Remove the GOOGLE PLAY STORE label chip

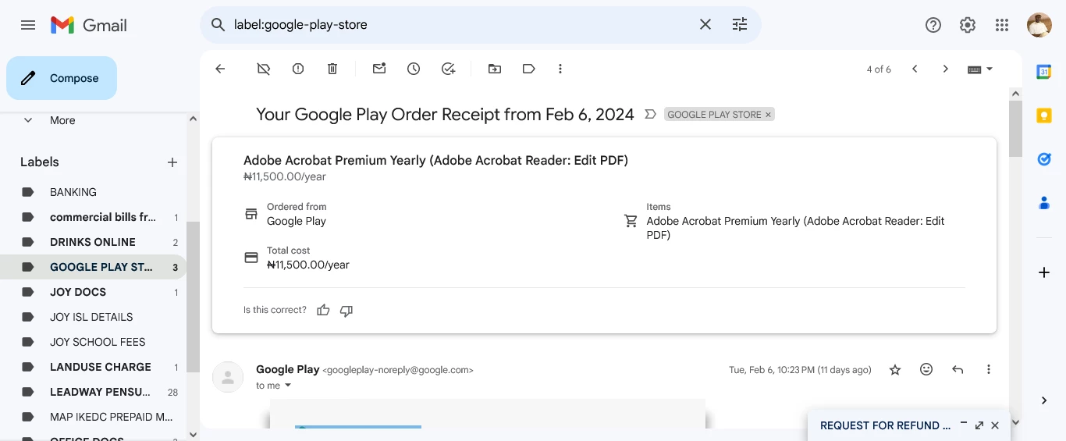pos(768,115)
